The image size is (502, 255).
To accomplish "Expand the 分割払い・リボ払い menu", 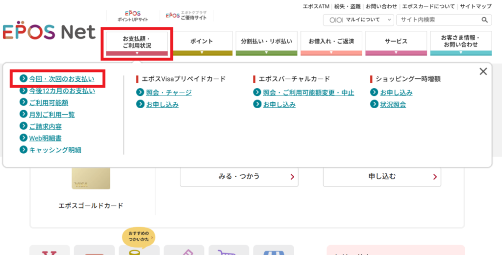I will coord(266,44).
